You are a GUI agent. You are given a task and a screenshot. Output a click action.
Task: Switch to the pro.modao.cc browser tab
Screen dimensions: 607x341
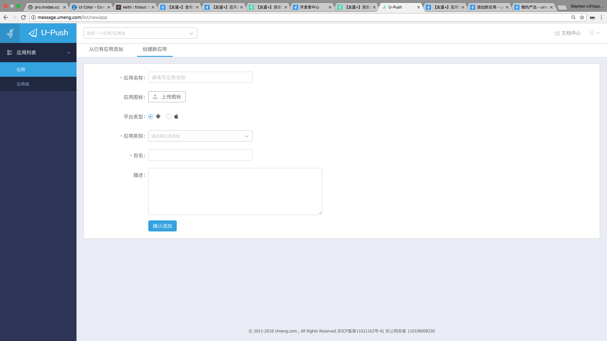tap(46, 7)
